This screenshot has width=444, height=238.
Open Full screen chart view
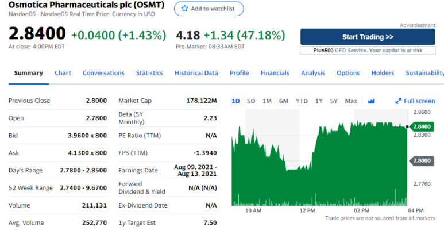[x=415, y=101]
